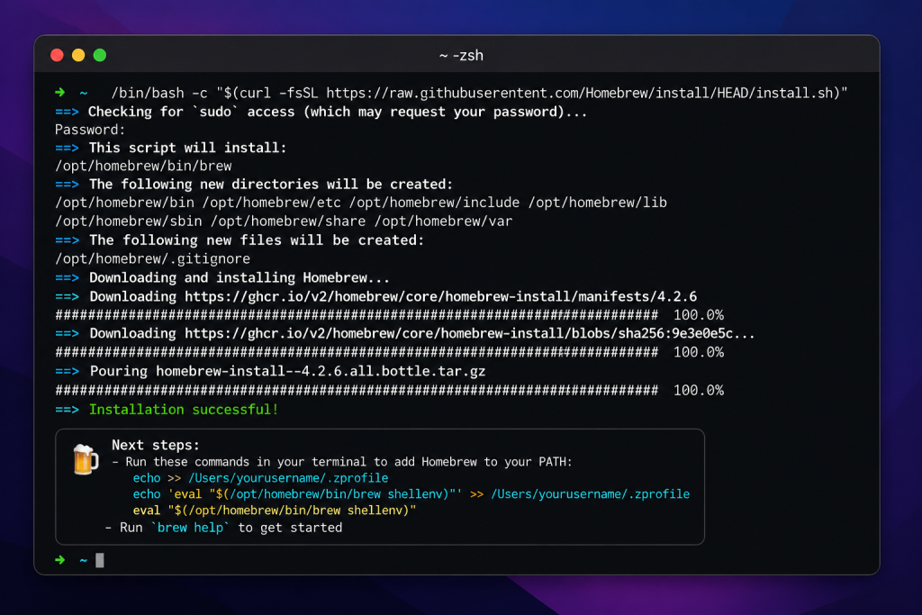
Task: Click '/opt/homebrew/var' directory path
Action: 443,222
